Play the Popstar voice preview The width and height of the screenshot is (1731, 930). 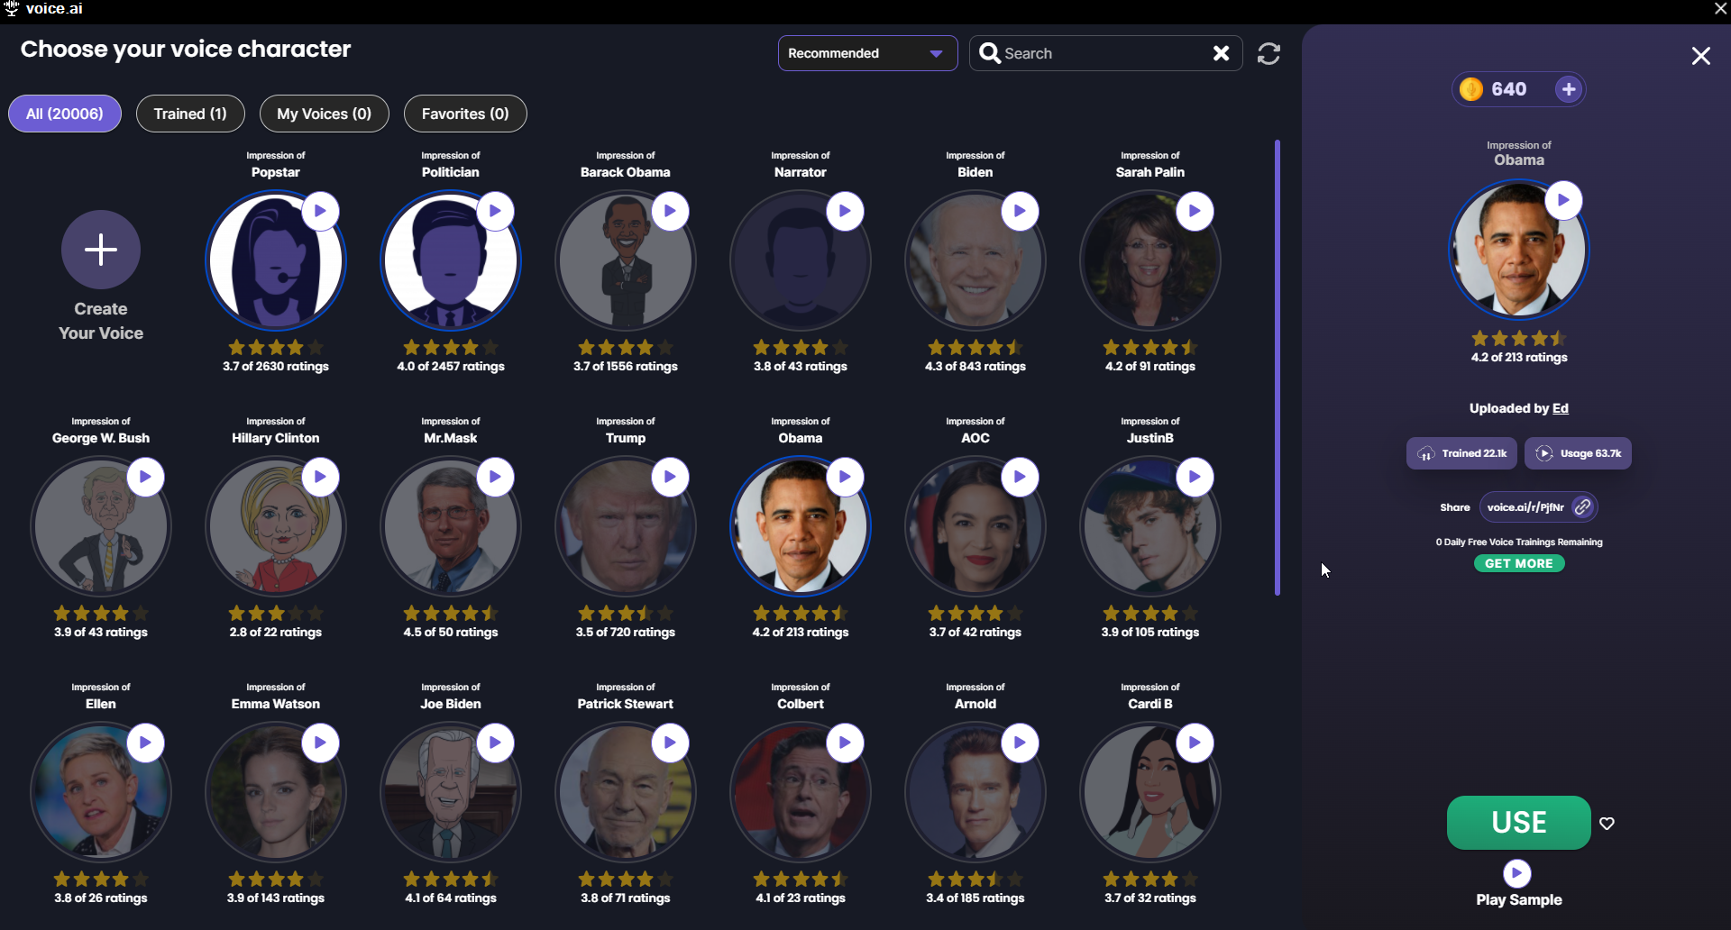320,212
